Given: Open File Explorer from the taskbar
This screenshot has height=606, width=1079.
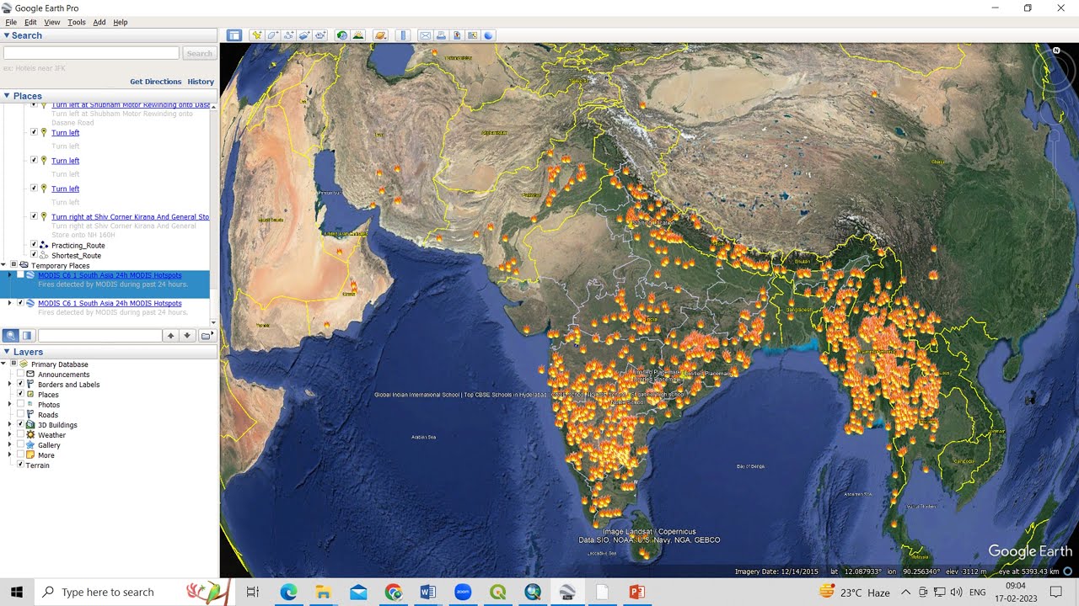Looking at the screenshot, I should (x=323, y=592).
